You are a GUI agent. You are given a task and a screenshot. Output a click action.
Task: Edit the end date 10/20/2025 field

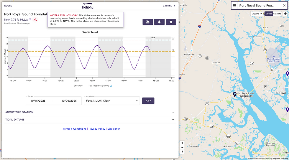69,101
